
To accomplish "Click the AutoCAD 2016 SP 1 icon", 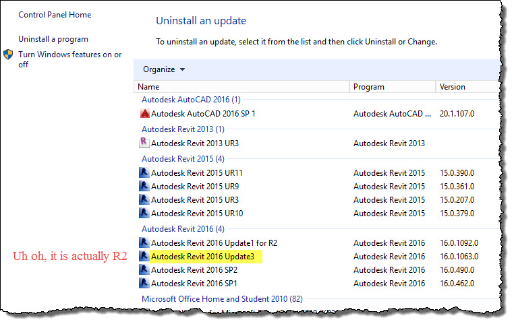I will click(x=144, y=114).
